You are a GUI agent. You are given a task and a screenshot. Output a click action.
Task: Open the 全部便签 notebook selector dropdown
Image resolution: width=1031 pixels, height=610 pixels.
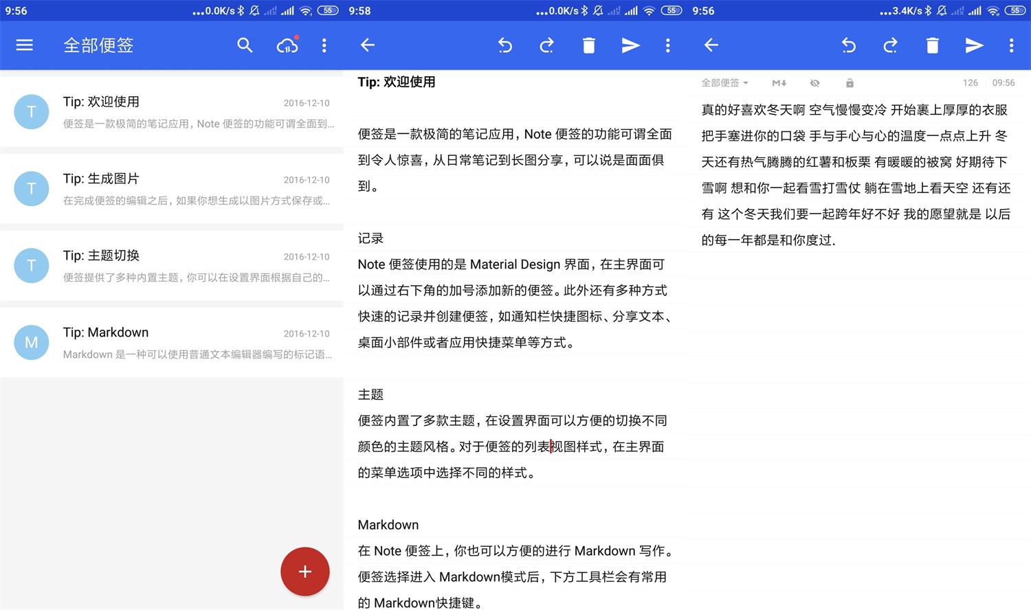(724, 82)
